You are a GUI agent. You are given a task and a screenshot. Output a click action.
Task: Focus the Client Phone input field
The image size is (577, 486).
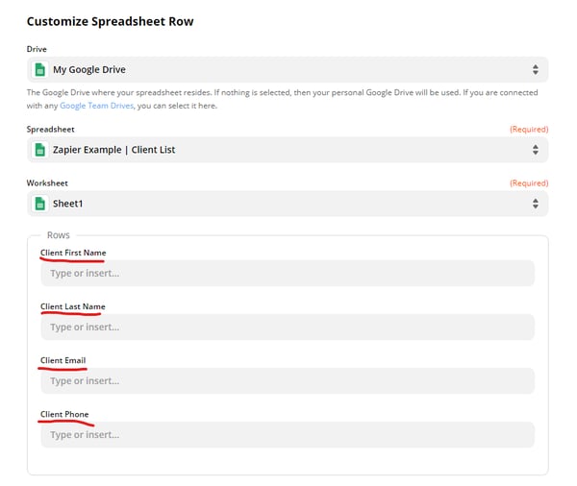click(x=288, y=434)
